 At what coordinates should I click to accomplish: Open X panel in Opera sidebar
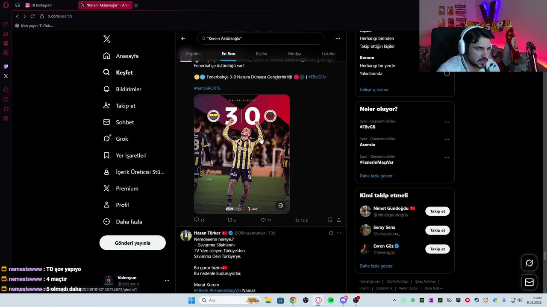[x=6, y=76]
